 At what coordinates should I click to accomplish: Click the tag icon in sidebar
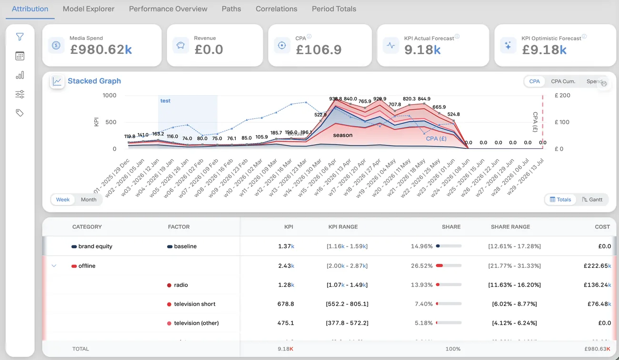pos(20,113)
